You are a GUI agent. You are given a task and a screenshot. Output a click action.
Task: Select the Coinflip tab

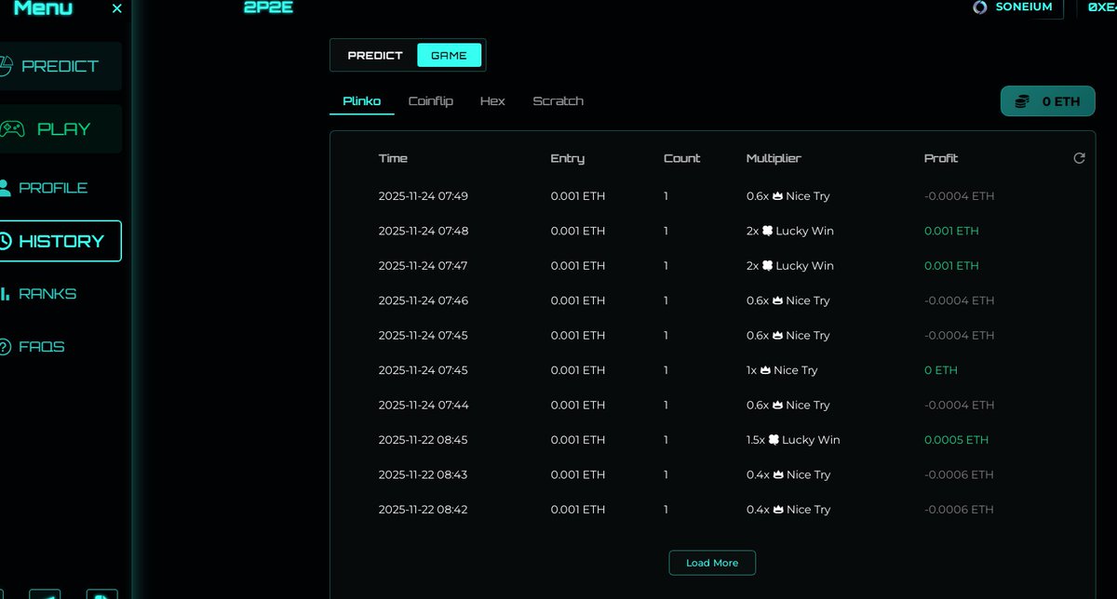point(431,101)
